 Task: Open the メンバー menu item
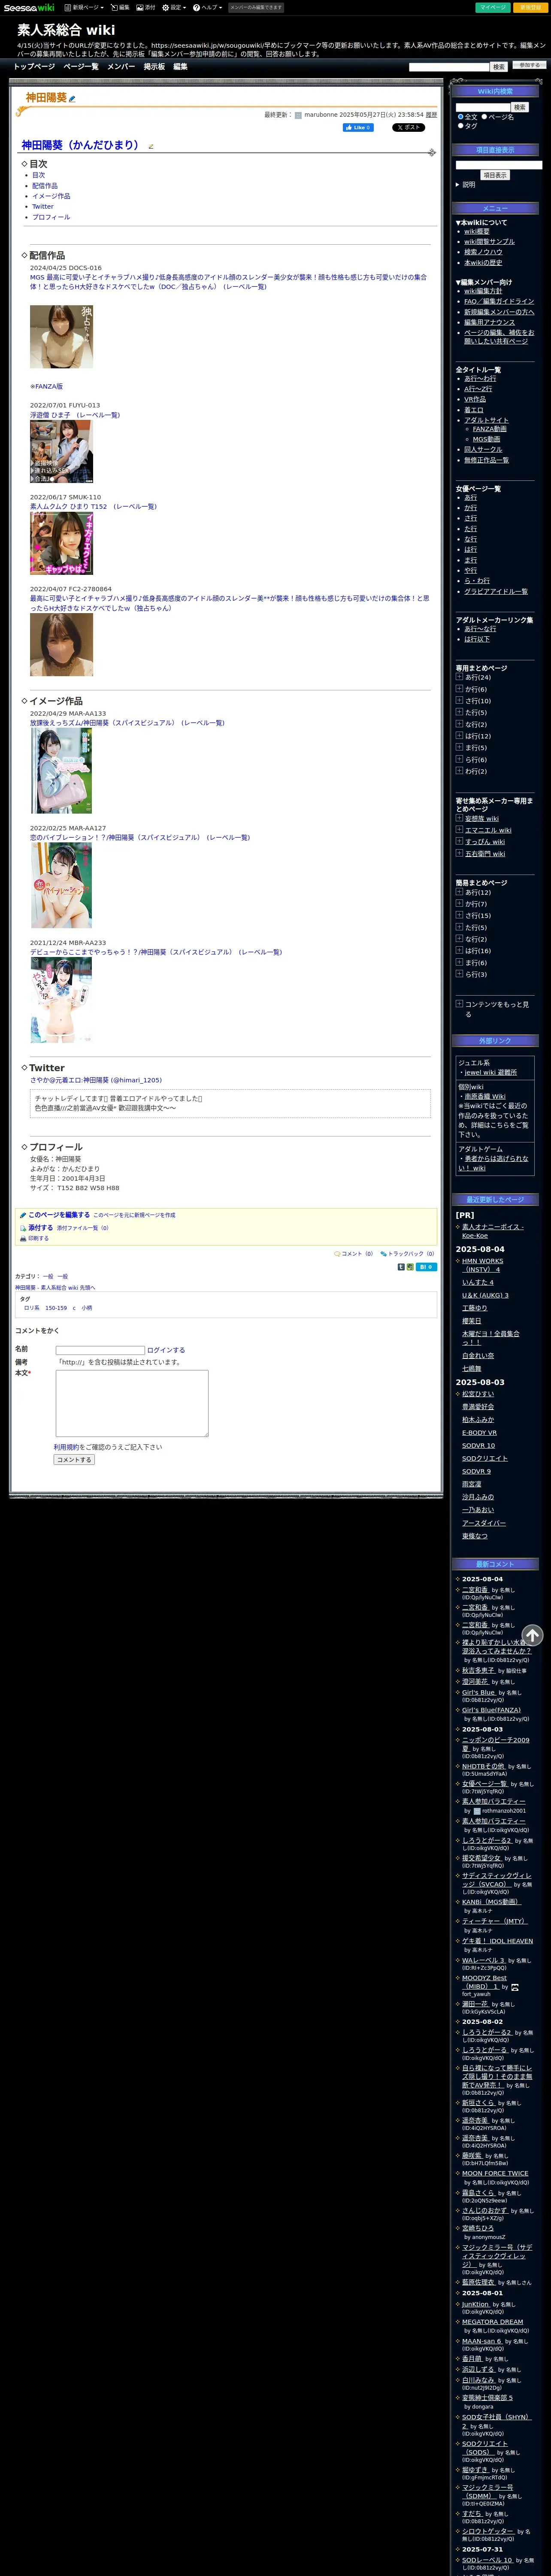tap(121, 67)
